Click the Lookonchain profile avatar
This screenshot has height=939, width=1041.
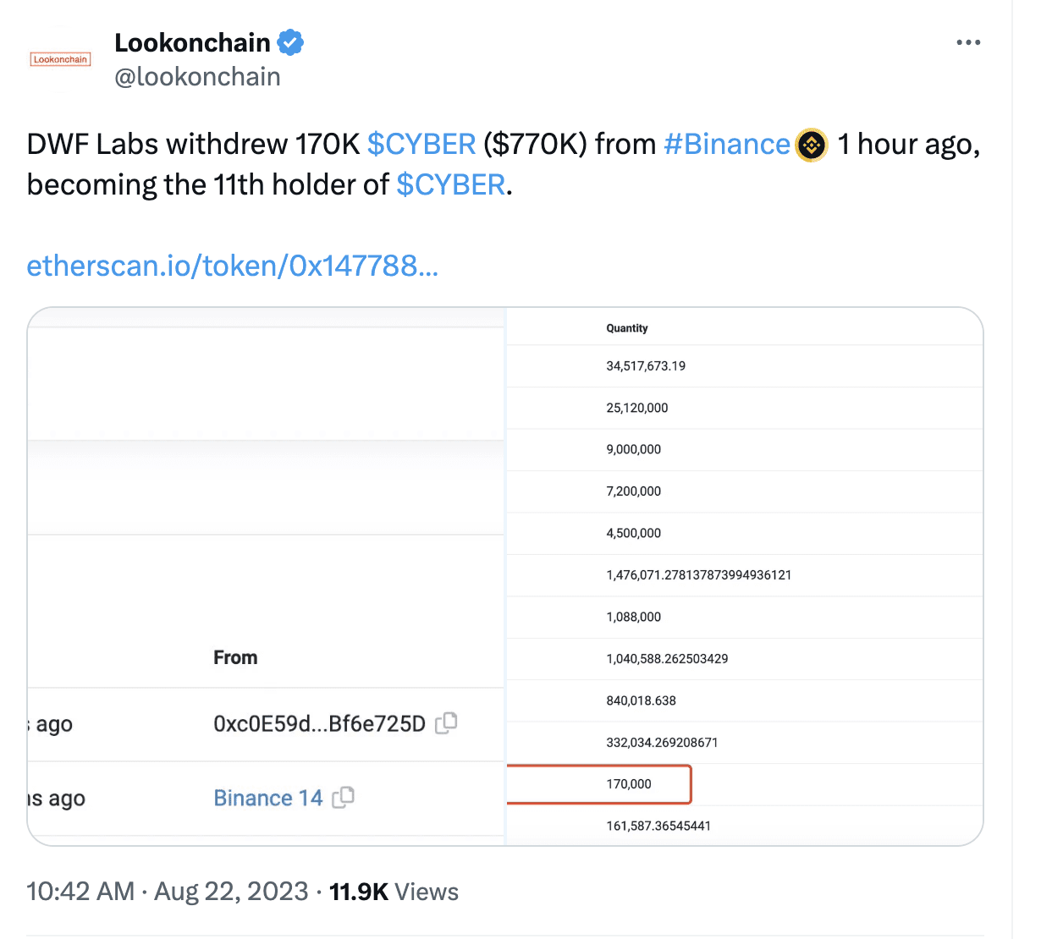click(x=60, y=59)
